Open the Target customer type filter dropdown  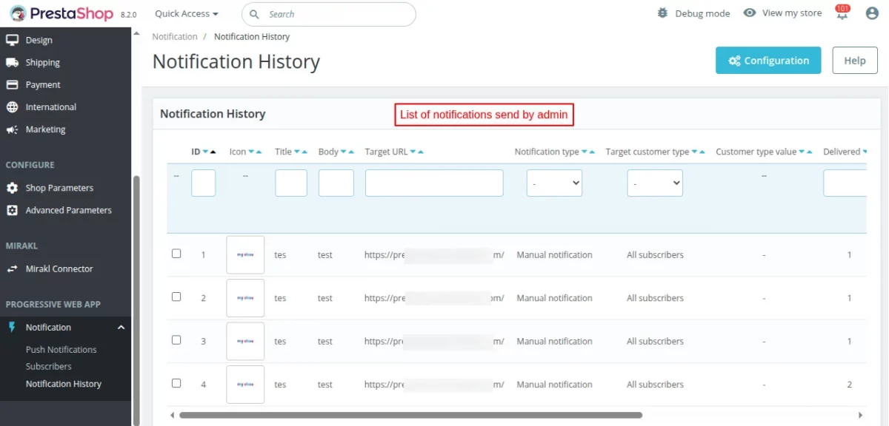pyautogui.click(x=654, y=183)
